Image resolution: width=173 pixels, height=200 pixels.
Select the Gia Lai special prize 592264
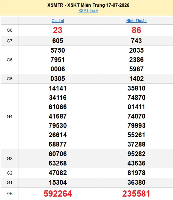pyautogui.click(x=58, y=193)
